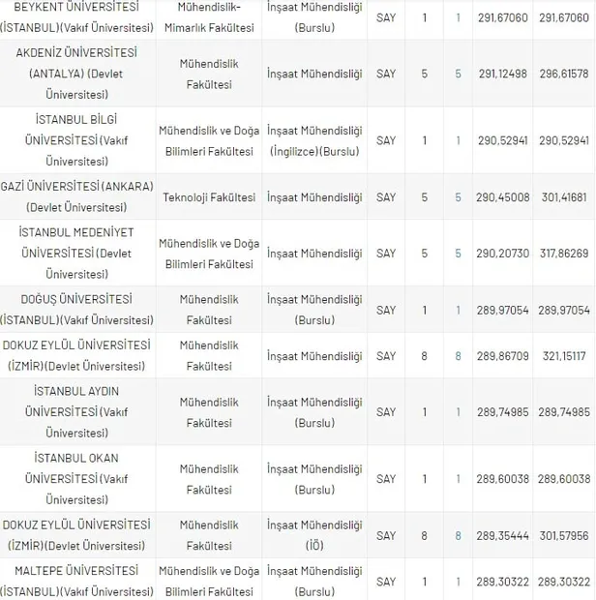
Task: Click the blue 5 link in the Gazi Üniversitesi row
Action: coord(458,197)
